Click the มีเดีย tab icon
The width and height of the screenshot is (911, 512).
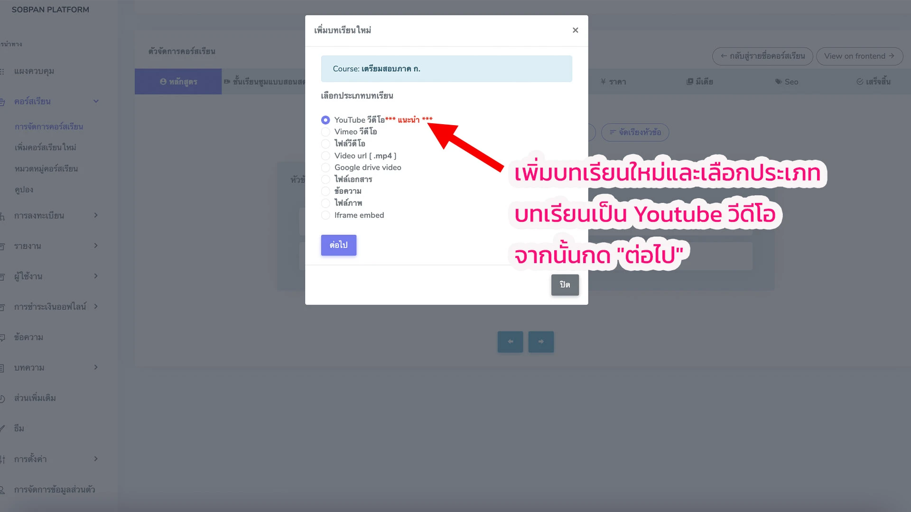690,82
